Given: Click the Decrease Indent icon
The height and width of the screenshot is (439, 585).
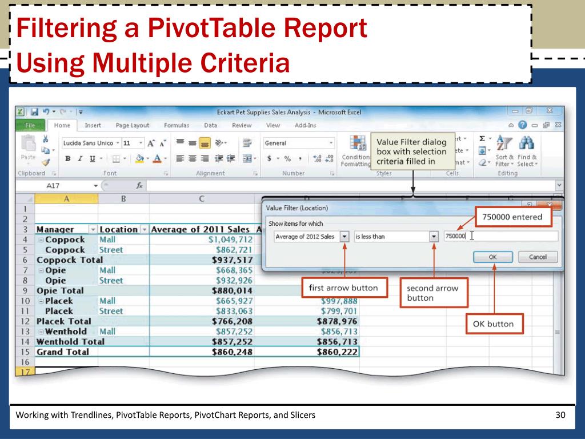Looking at the screenshot, I should (219, 159).
